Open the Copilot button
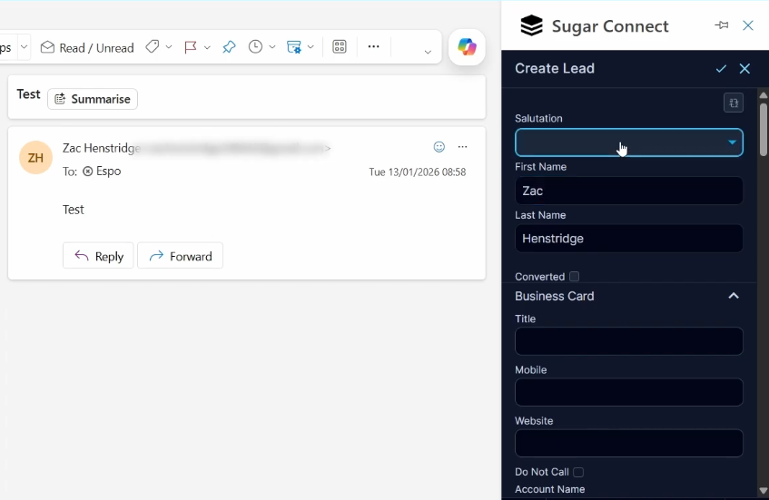The width and height of the screenshot is (769, 500). tap(467, 47)
